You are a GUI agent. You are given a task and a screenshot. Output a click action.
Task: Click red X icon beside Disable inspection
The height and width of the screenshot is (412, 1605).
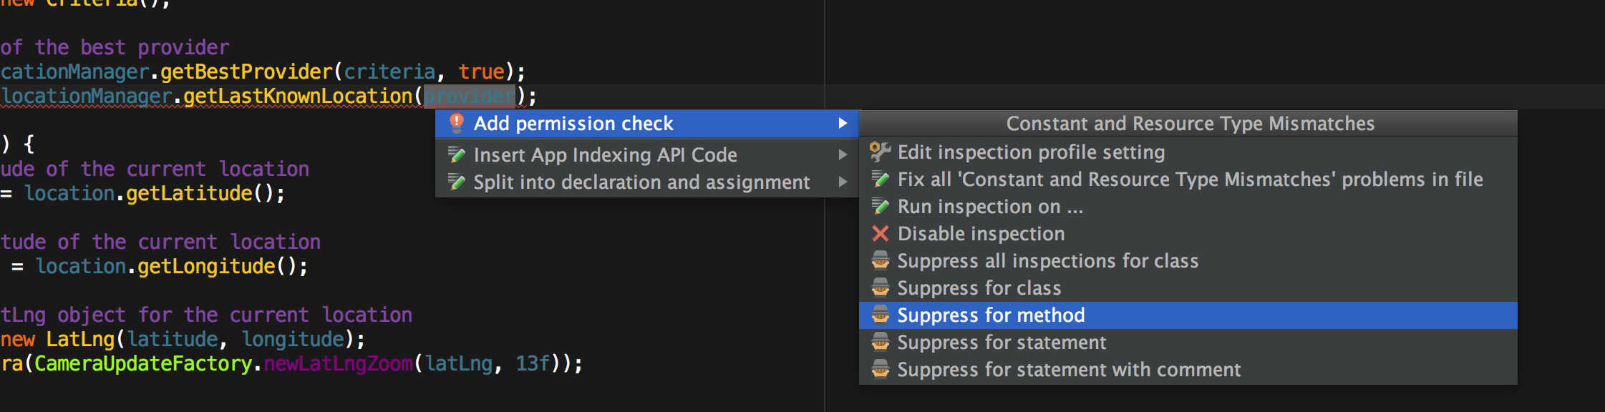pos(881,234)
